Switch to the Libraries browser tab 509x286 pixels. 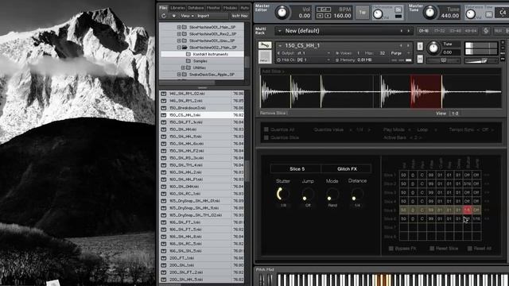[177, 8]
